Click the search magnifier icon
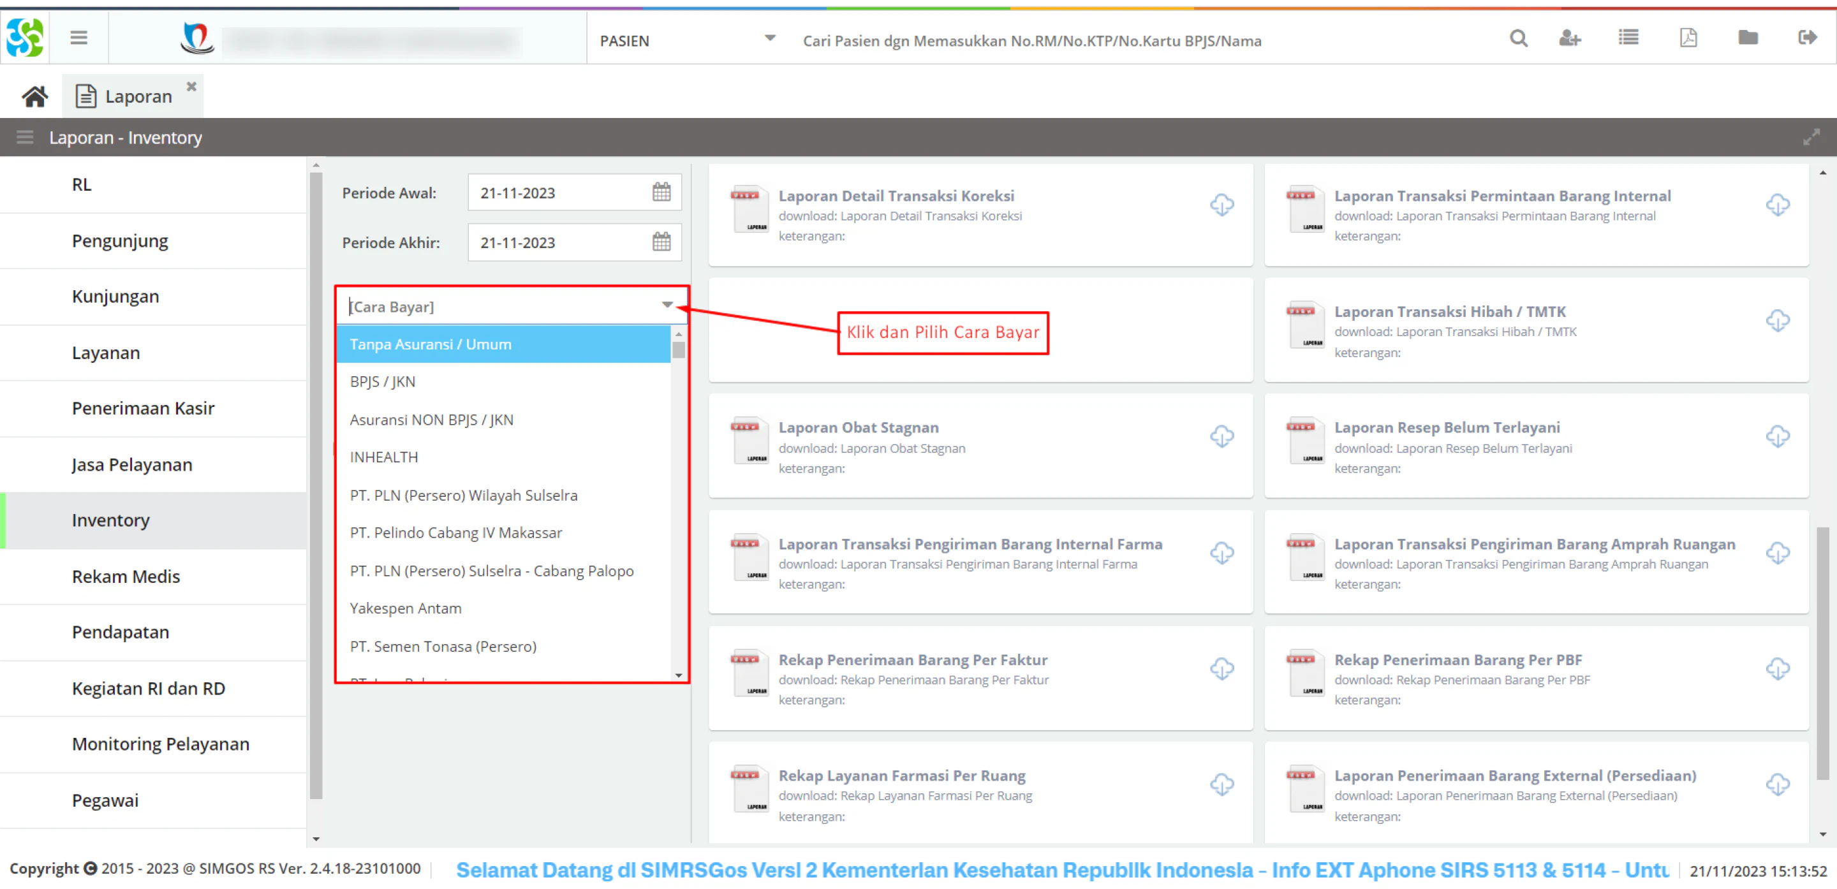Image resolution: width=1837 pixels, height=889 pixels. (1518, 38)
